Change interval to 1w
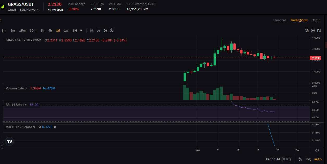The image size is (327, 164). pyautogui.click(x=66, y=31)
